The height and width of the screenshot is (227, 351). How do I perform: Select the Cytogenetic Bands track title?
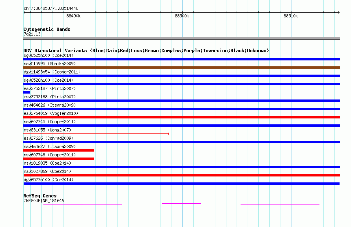(x=47, y=29)
